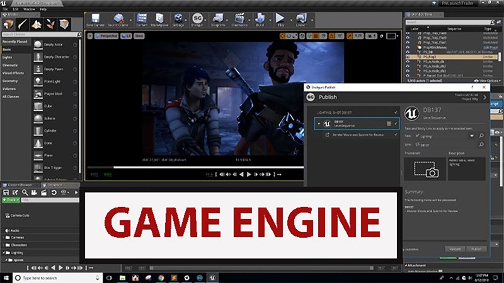Open the Shotgun SG toolbar icon
The height and width of the screenshot is (283, 504).
[x=197, y=18]
